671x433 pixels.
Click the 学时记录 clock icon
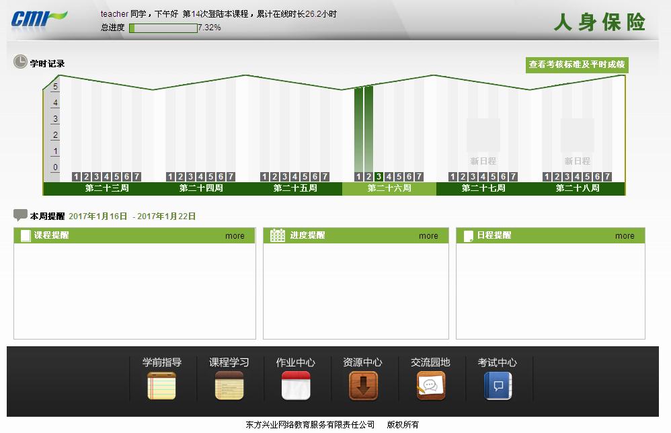point(20,62)
